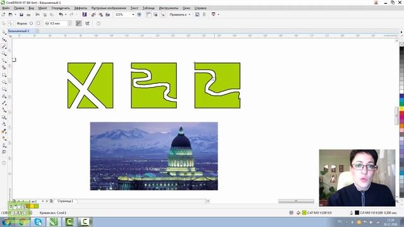Select the active Eraser tool in the toolbox

click(4, 47)
